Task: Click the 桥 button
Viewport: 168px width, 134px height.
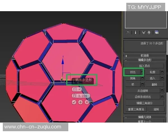Action: (x=133, y=85)
